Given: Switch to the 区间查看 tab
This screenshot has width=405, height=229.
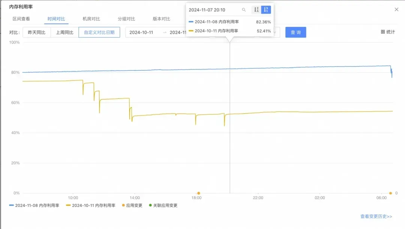Looking at the screenshot, I should [x=21, y=19].
